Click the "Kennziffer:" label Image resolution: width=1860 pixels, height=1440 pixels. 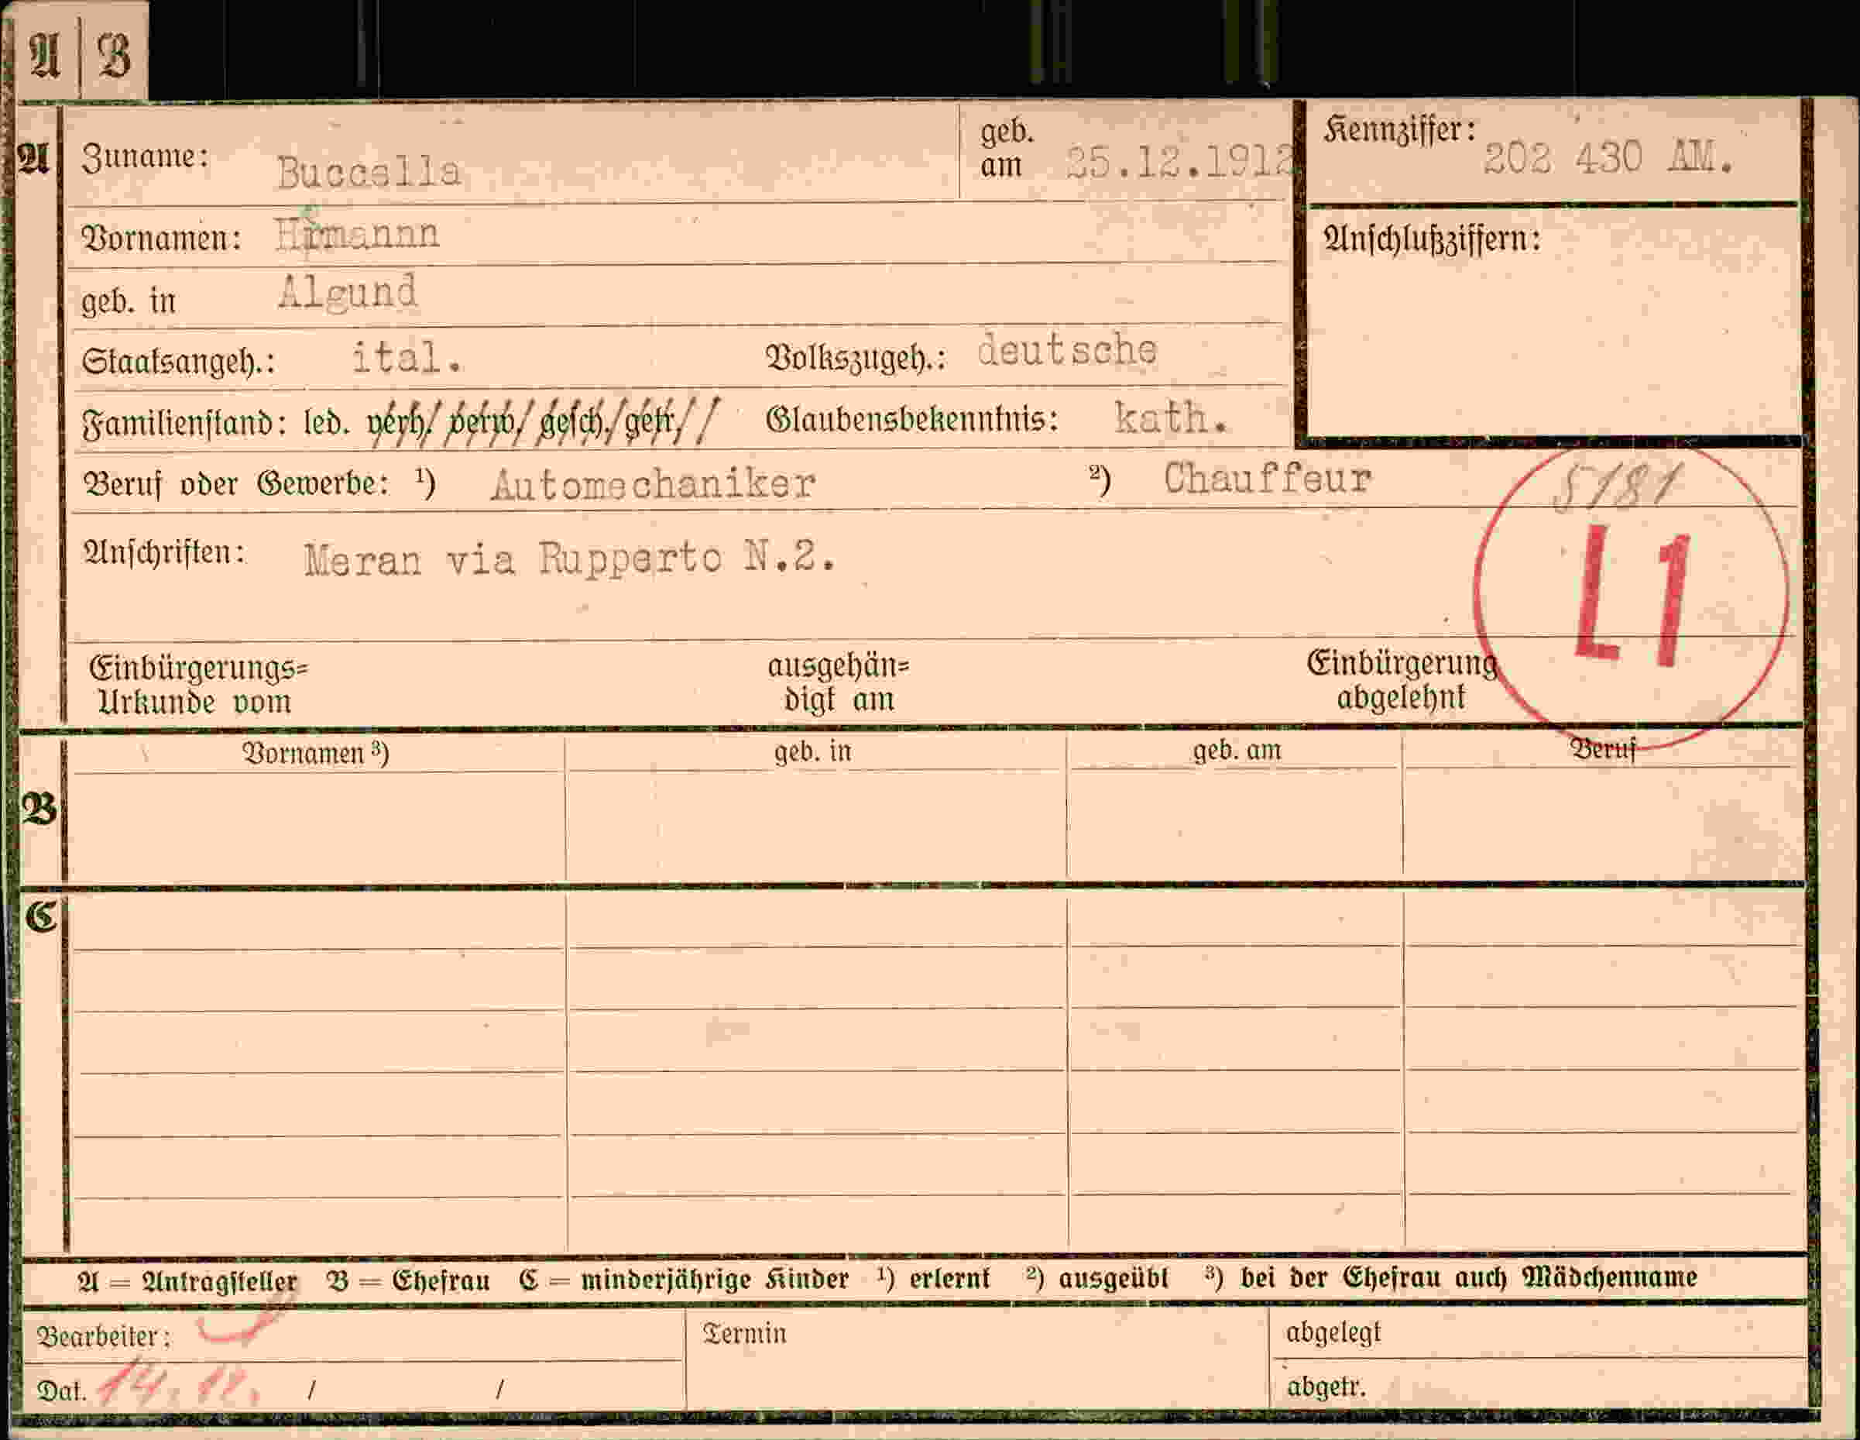click(1399, 129)
